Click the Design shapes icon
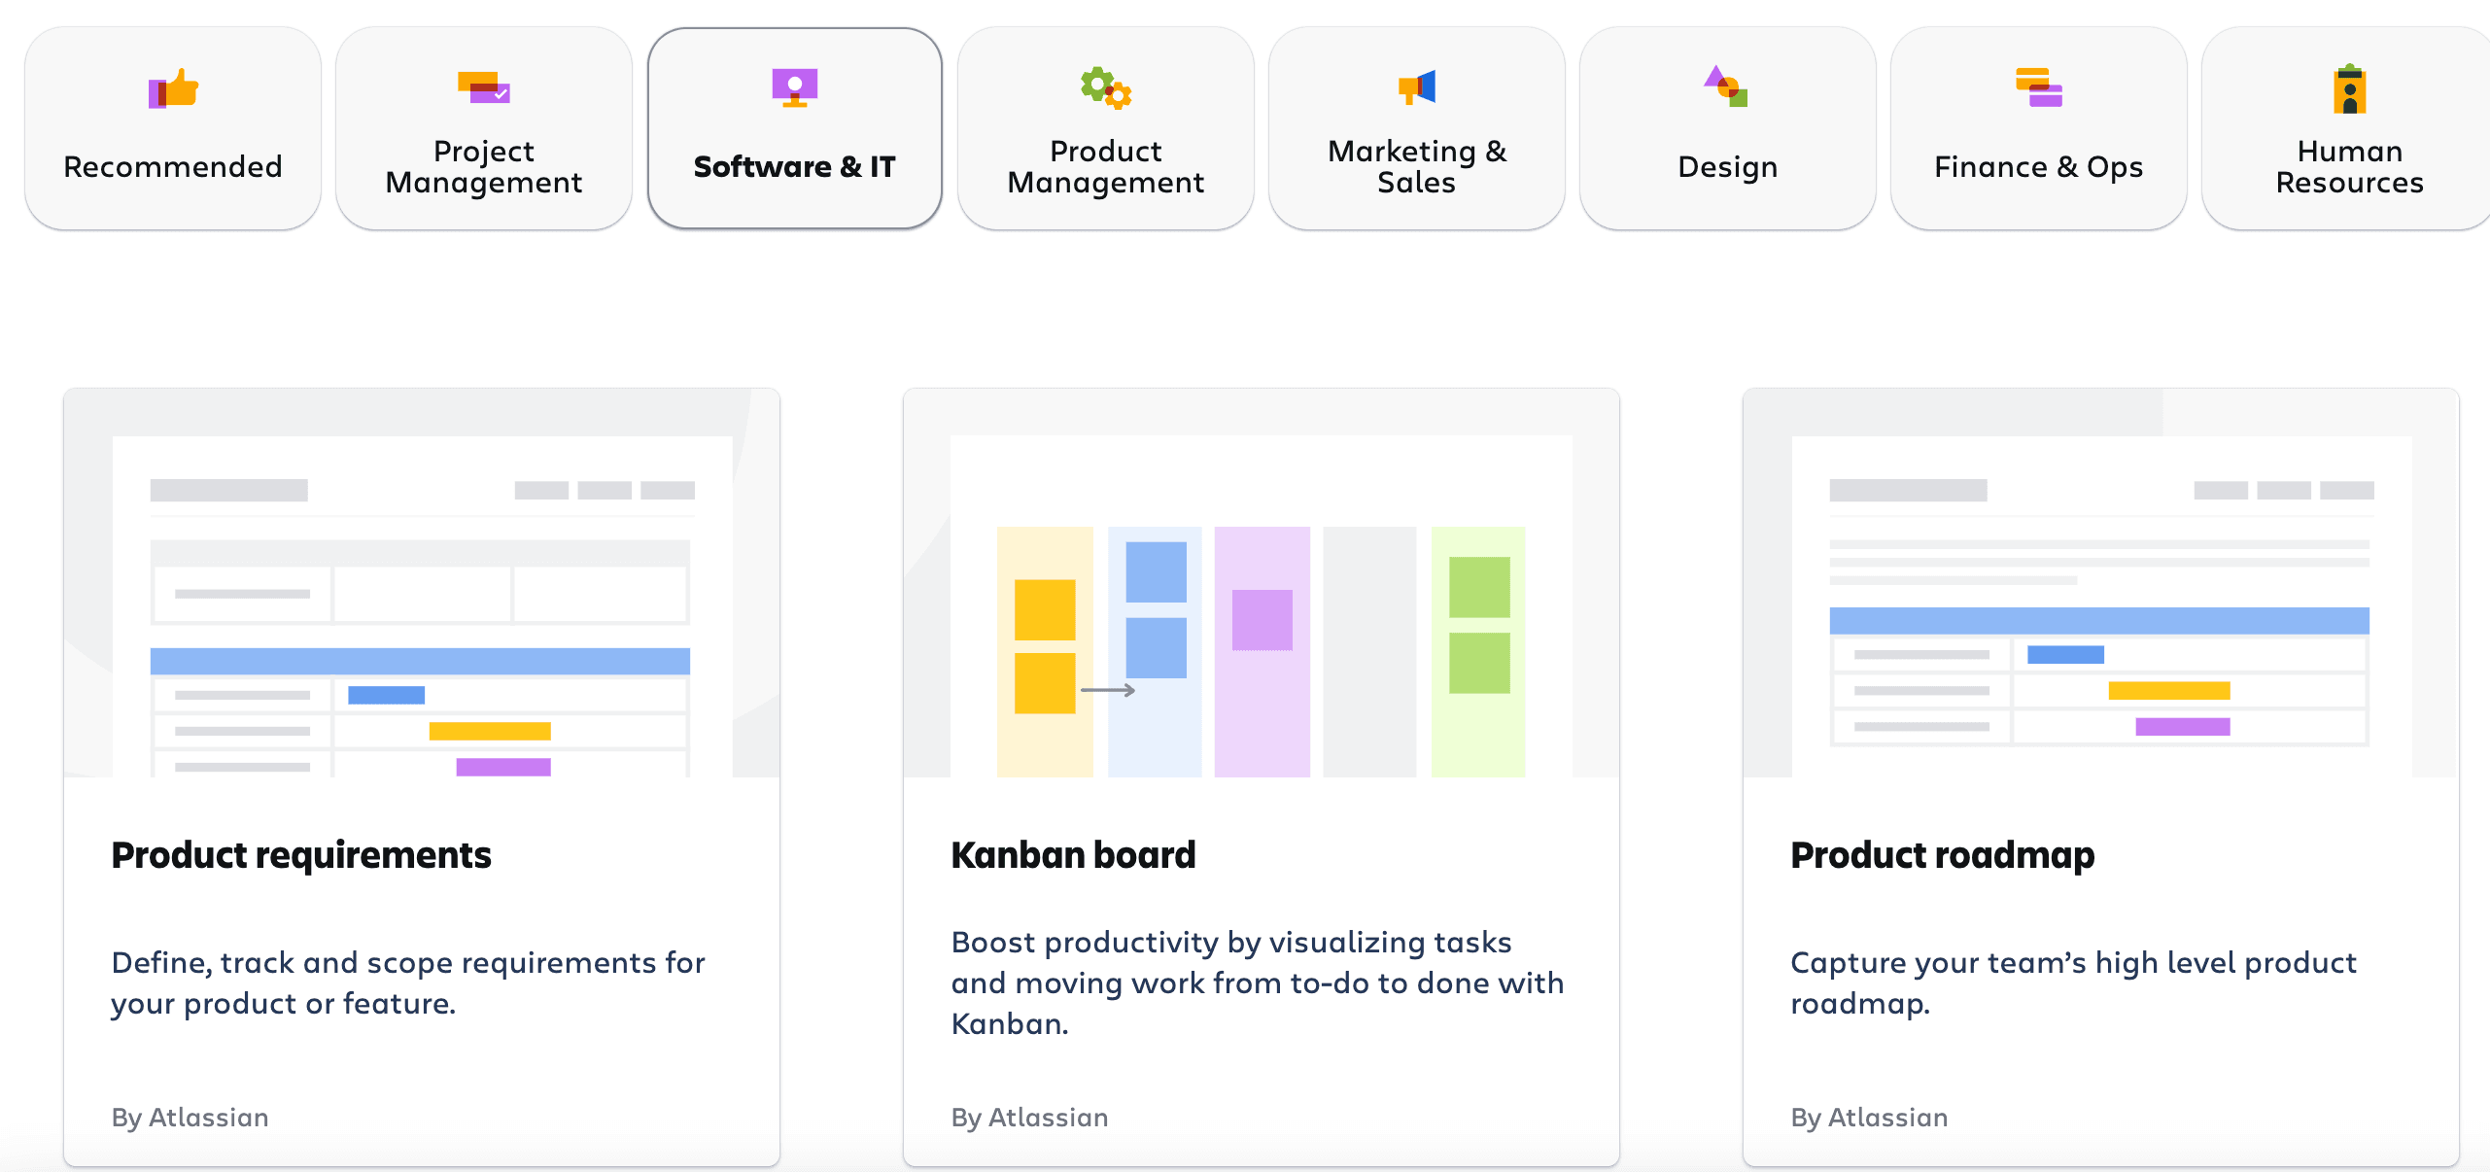Viewport: 2490px width, 1172px height. (1726, 87)
